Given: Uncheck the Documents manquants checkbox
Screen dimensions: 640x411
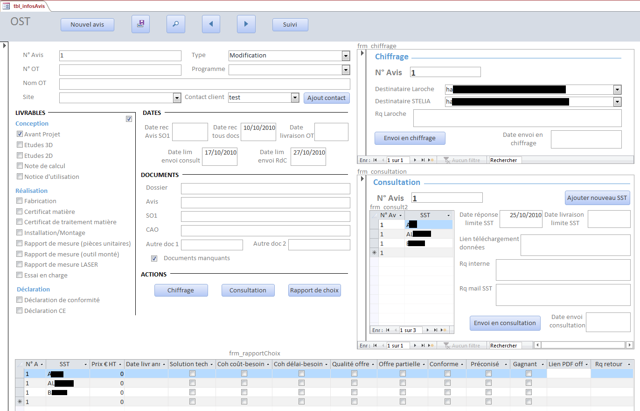Looking at the screenshot, I should tap(154, 258).
